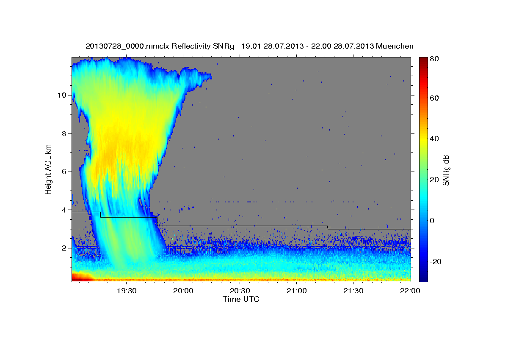This screenshot has width=508, height=338.
Task: Click the colorbar value 80
Action: tap(434, 59)
